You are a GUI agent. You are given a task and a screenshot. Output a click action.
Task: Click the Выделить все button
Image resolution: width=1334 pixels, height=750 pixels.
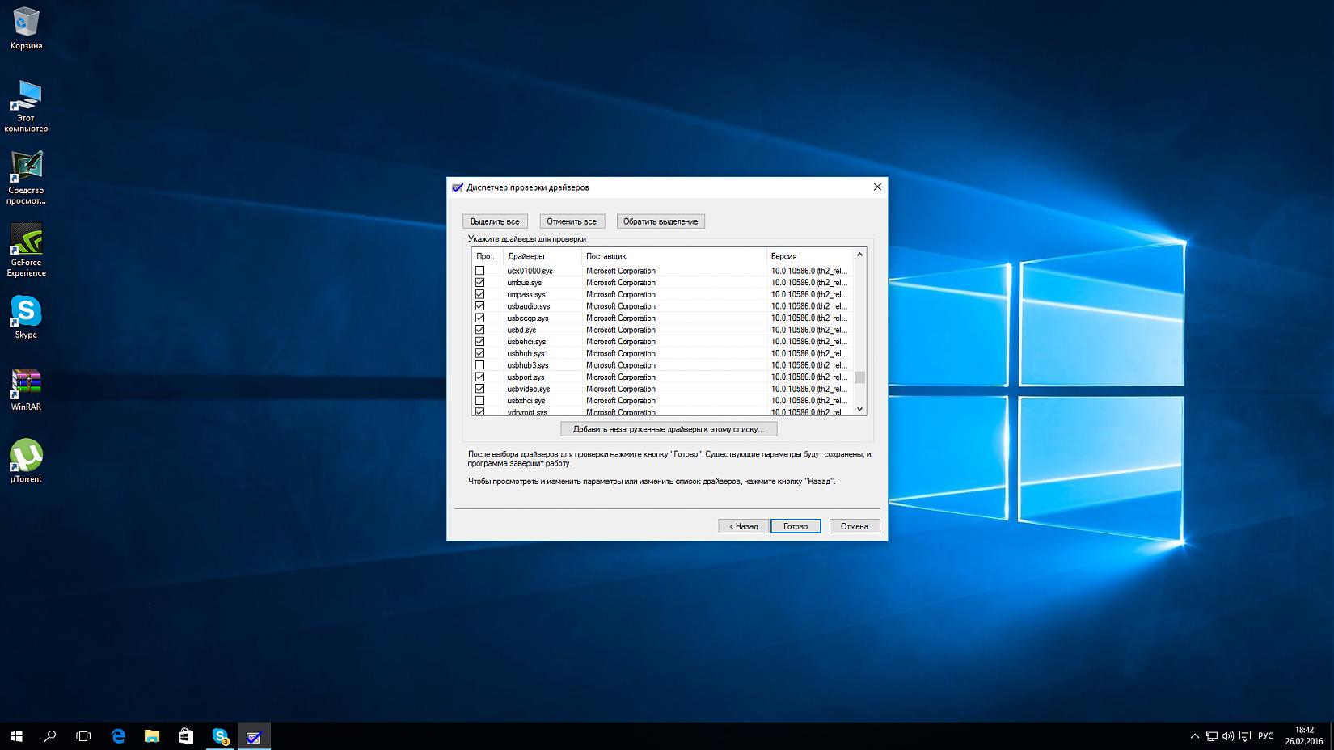[495, 221]
